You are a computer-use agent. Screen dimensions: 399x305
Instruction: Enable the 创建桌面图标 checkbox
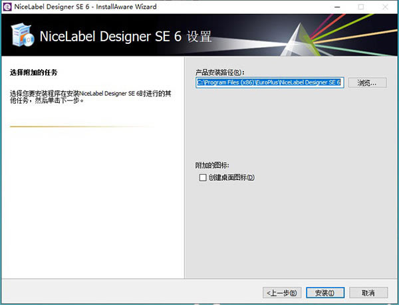coord(203,177)
